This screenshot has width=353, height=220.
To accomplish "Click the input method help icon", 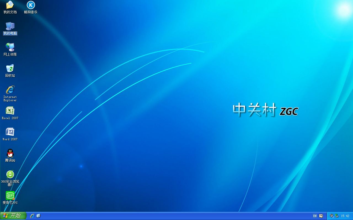I will click(320, 216).
